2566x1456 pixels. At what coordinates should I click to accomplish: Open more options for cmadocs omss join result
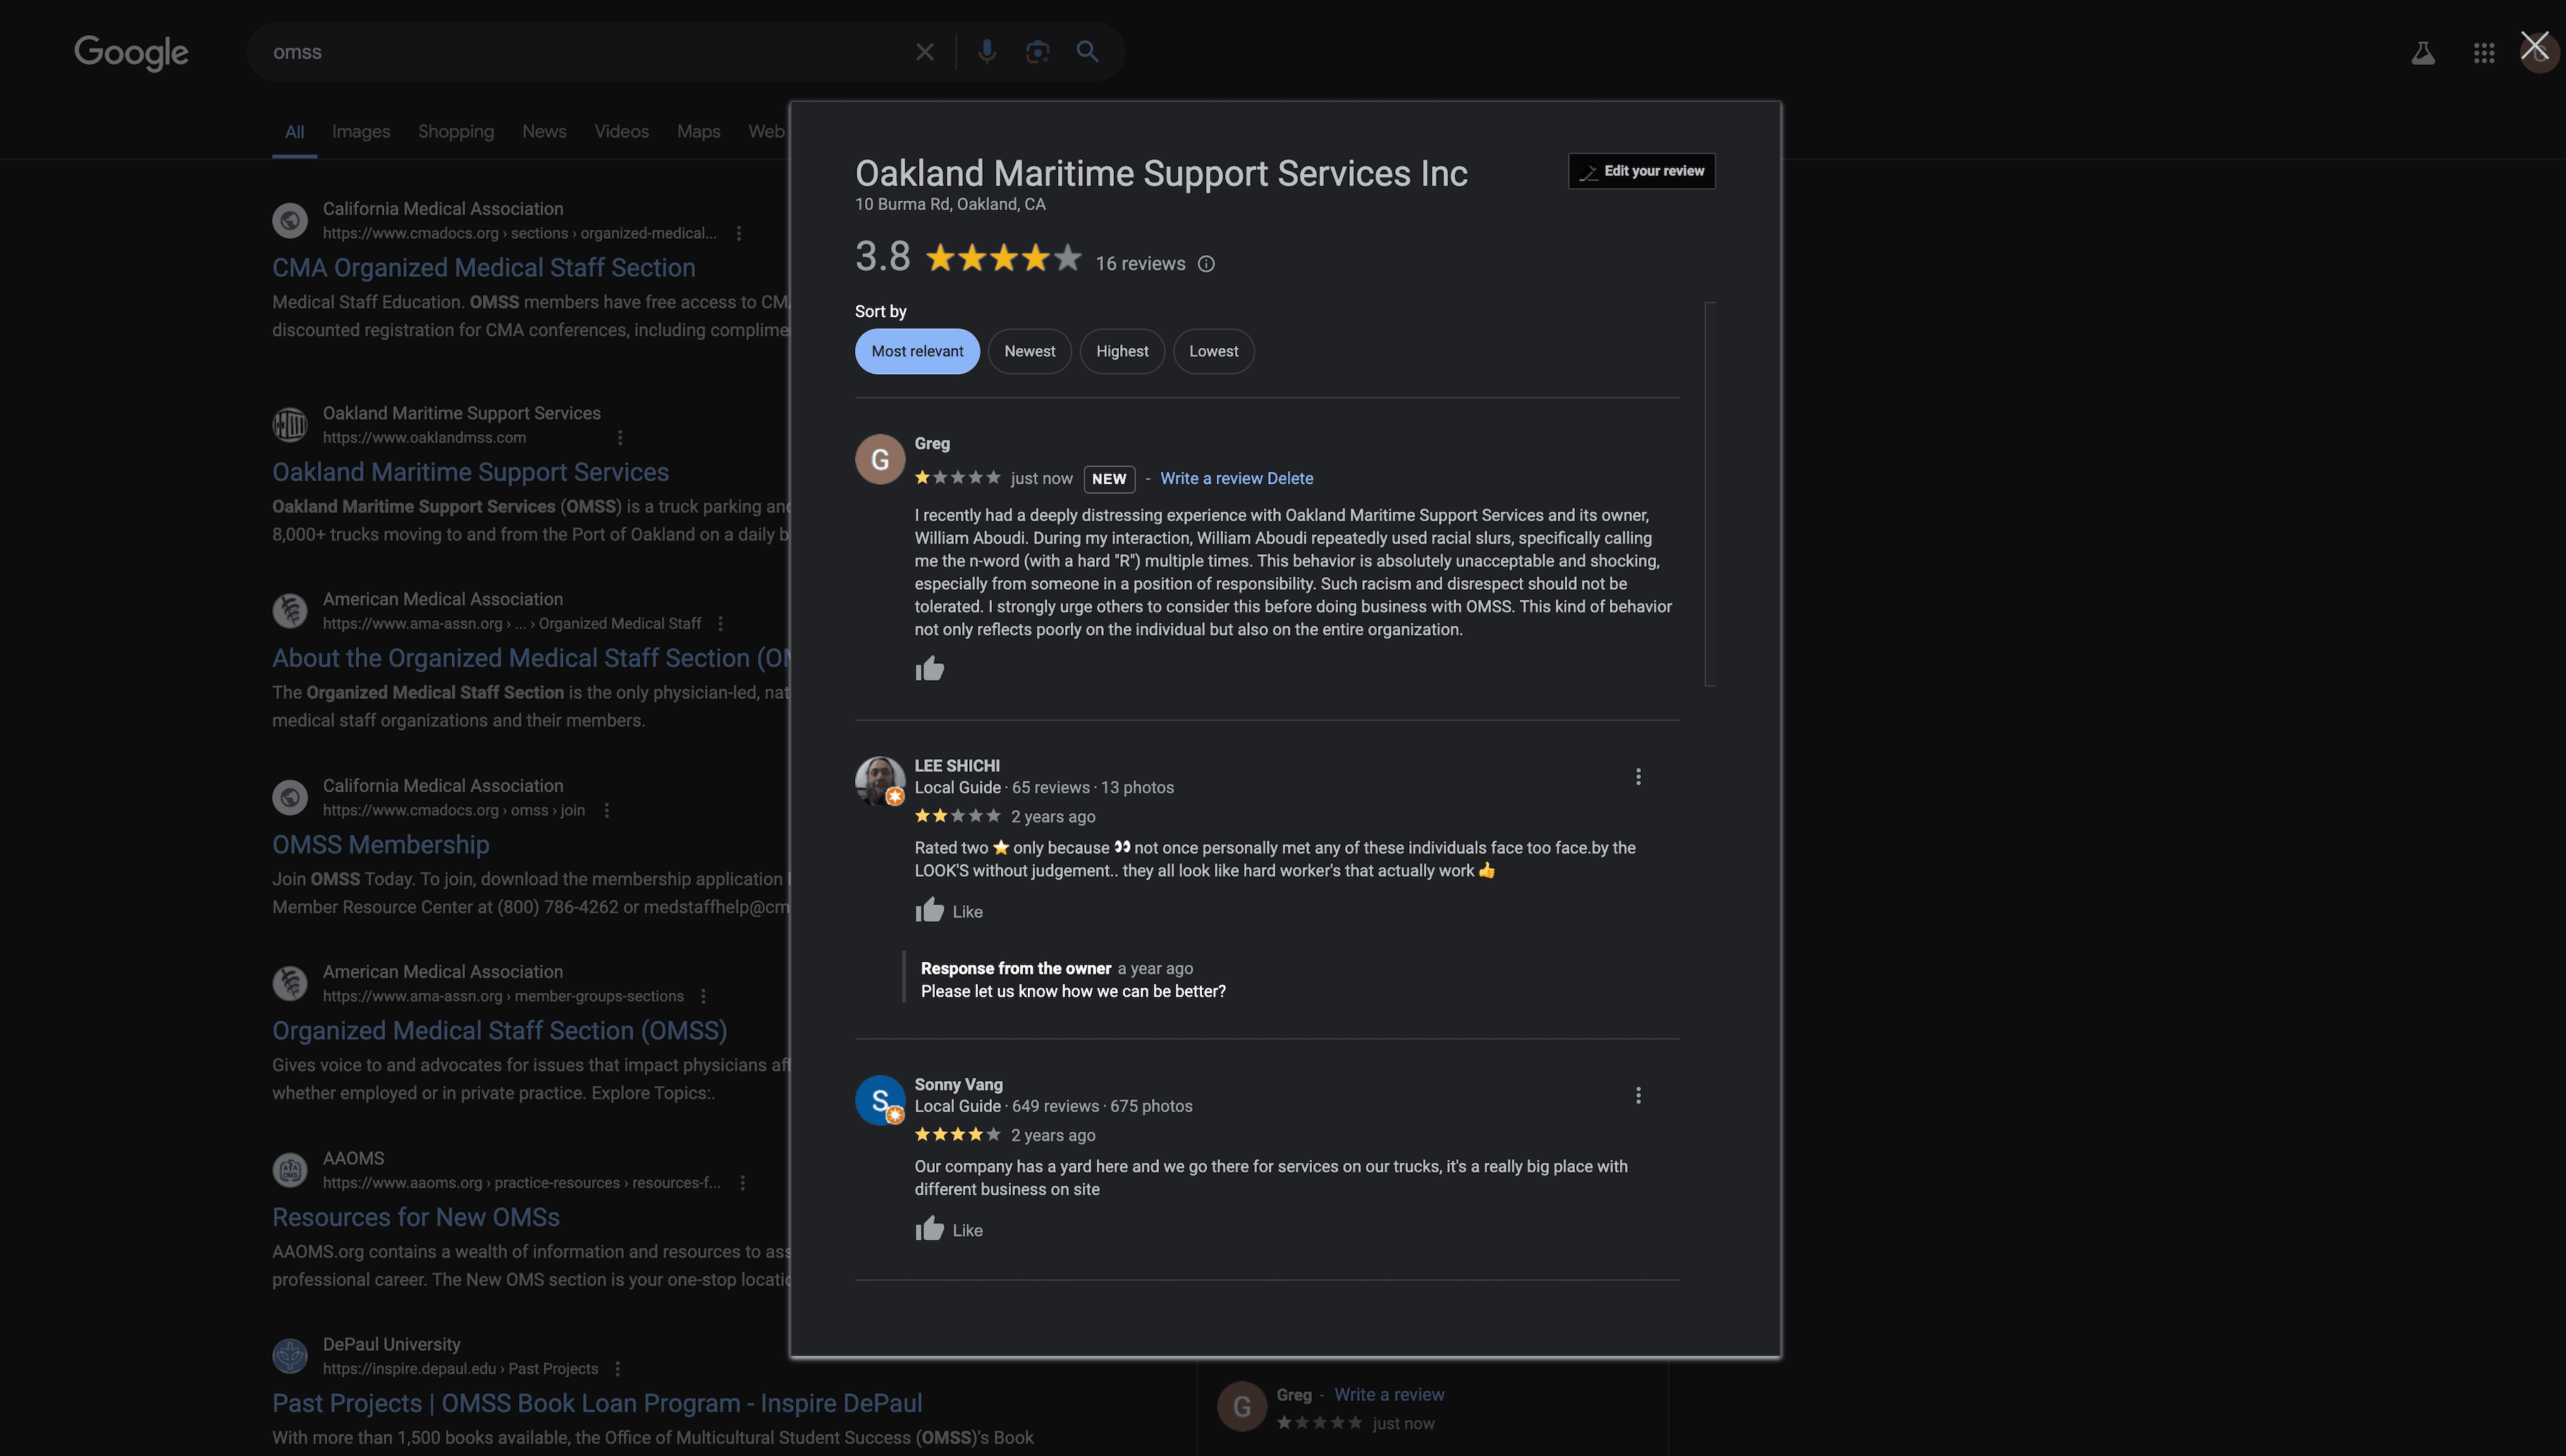pos(606,811)
